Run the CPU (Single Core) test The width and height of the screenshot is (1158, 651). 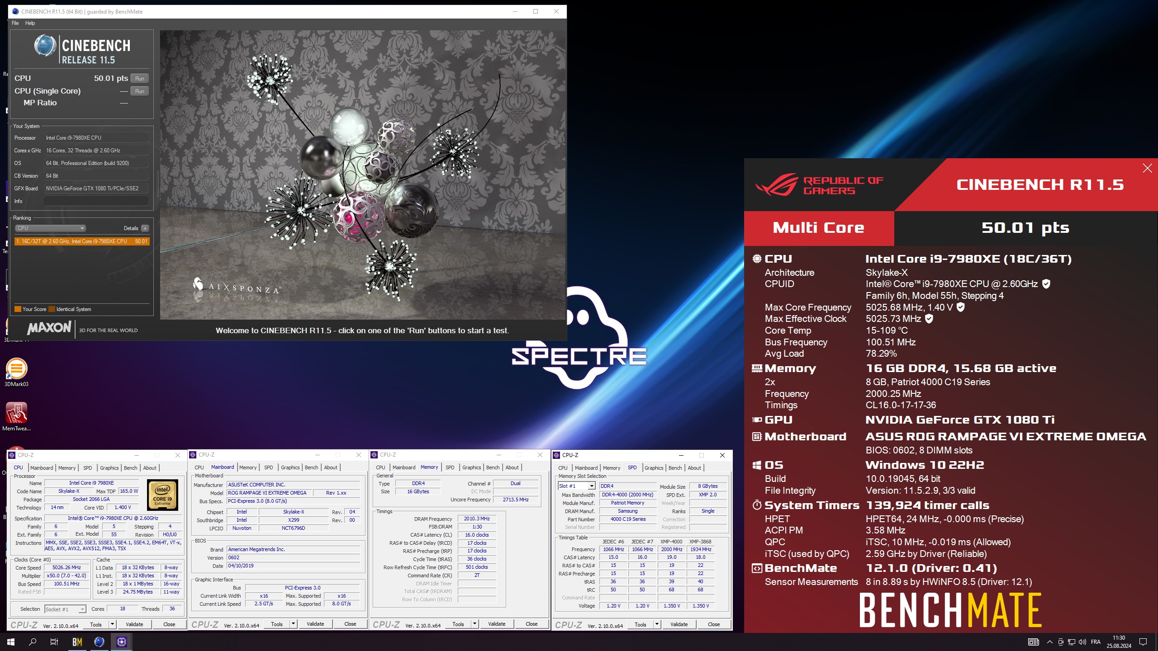(x=140, y=91)
